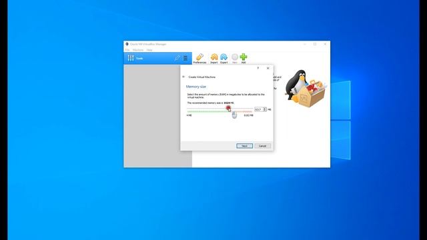Open the Tools list menu icon

pos(185,58)
